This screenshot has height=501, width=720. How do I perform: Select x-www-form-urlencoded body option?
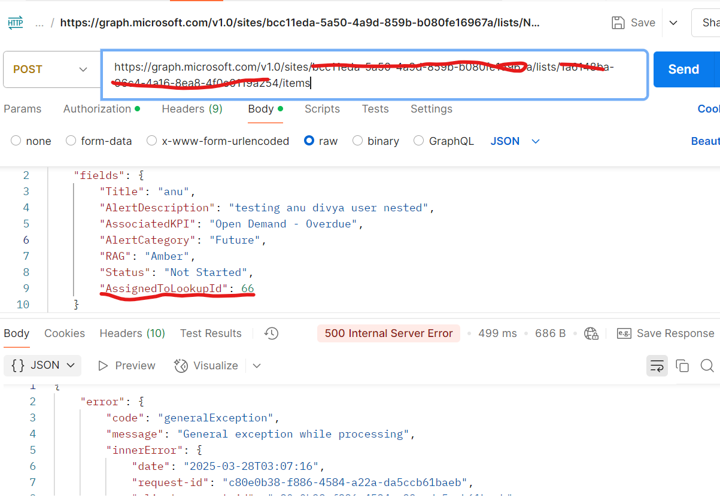pyautogui.click(x=152, y=141)
